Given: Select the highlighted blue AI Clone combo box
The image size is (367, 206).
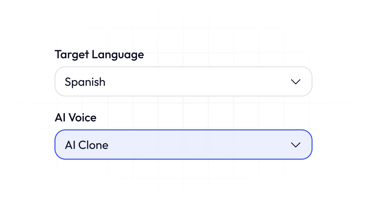Looking at the screenshot, I should pyautogui.click(x=183, y=145).
